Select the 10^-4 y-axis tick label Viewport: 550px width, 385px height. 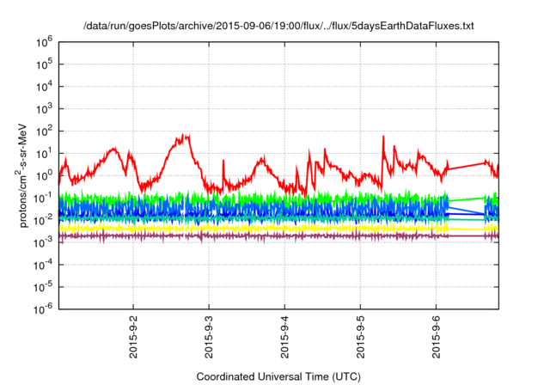coord(44,265)
